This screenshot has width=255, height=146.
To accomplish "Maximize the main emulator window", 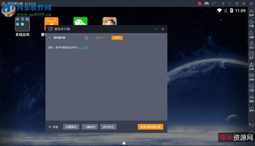I will point(237,4).
